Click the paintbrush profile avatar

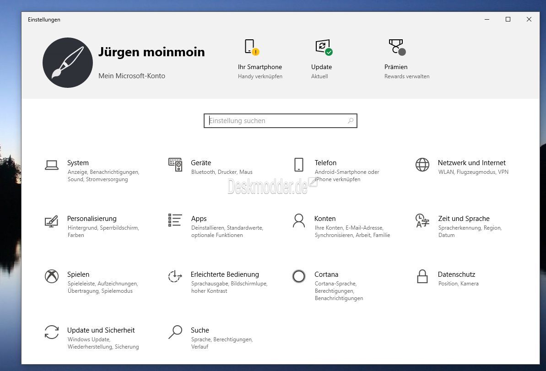[68, 63]
